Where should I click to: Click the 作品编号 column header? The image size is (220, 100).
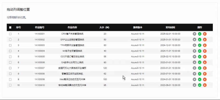[x=40, y=27]
